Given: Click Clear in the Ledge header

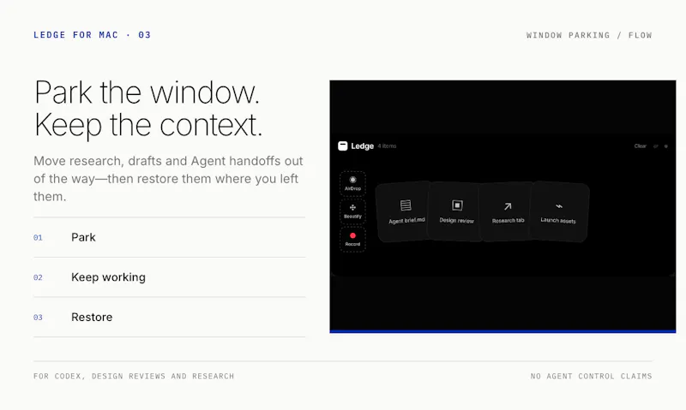Looking at the screenshot, I should pos(640,146).
